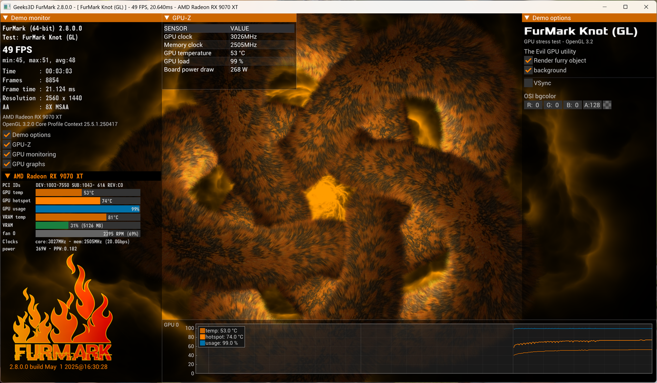Screen dimensions: 657x383
Task: Disable Render furry object checkbox
Action: tap(528, 61)
